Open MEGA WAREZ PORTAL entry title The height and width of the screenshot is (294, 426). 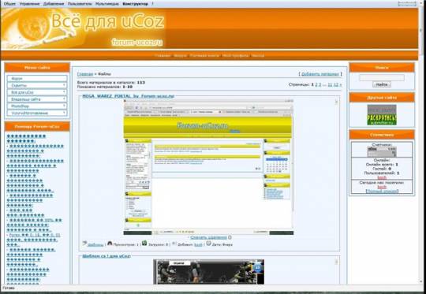[x=129, y=96]
